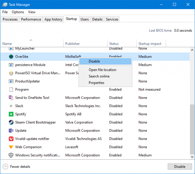Image resolution: width=195 pixels, height=174 pixels.
Task: Click the OverSite globe icon
Action: click(11, 57)
